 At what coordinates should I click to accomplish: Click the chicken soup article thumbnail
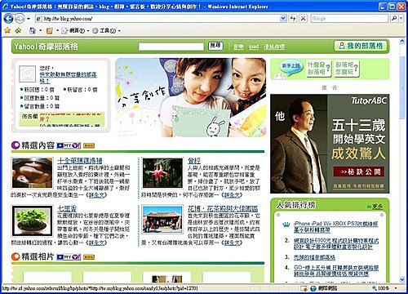[32, 173]
